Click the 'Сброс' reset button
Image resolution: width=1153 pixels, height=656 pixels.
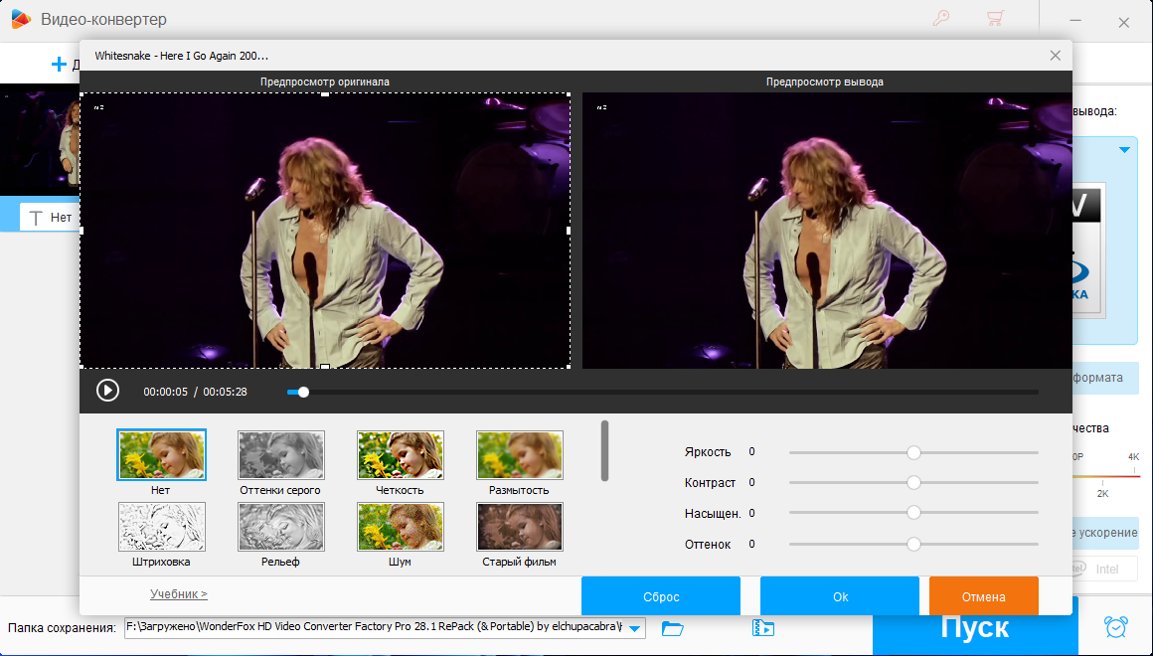pos(660,596)
